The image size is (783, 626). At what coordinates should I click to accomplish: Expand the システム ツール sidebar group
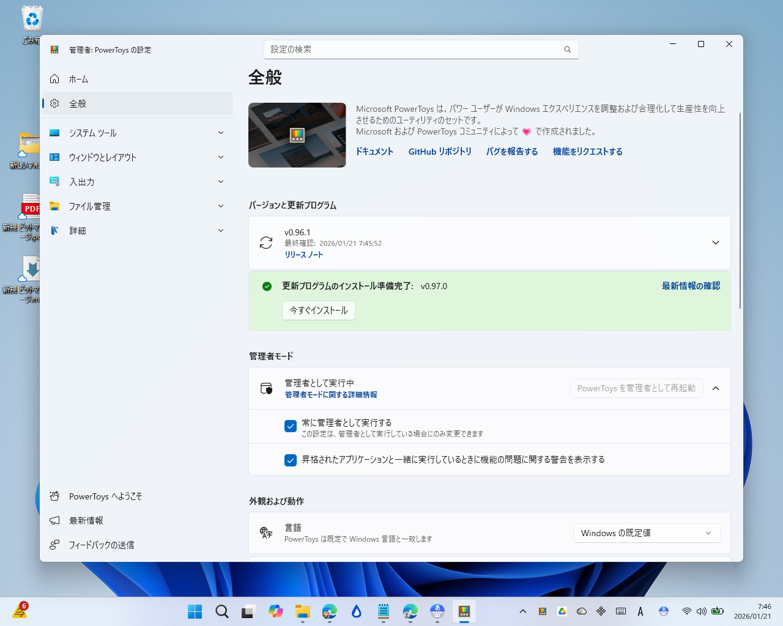[x=221, y=133]
